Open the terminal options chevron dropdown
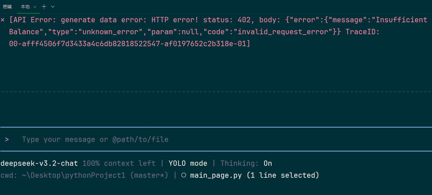 (x=53, y=7)
